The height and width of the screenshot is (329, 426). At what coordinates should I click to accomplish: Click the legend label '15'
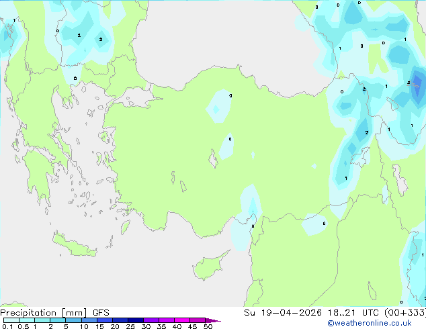tap(99, 326)
